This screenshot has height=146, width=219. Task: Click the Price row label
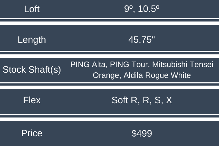click(32, 133)
